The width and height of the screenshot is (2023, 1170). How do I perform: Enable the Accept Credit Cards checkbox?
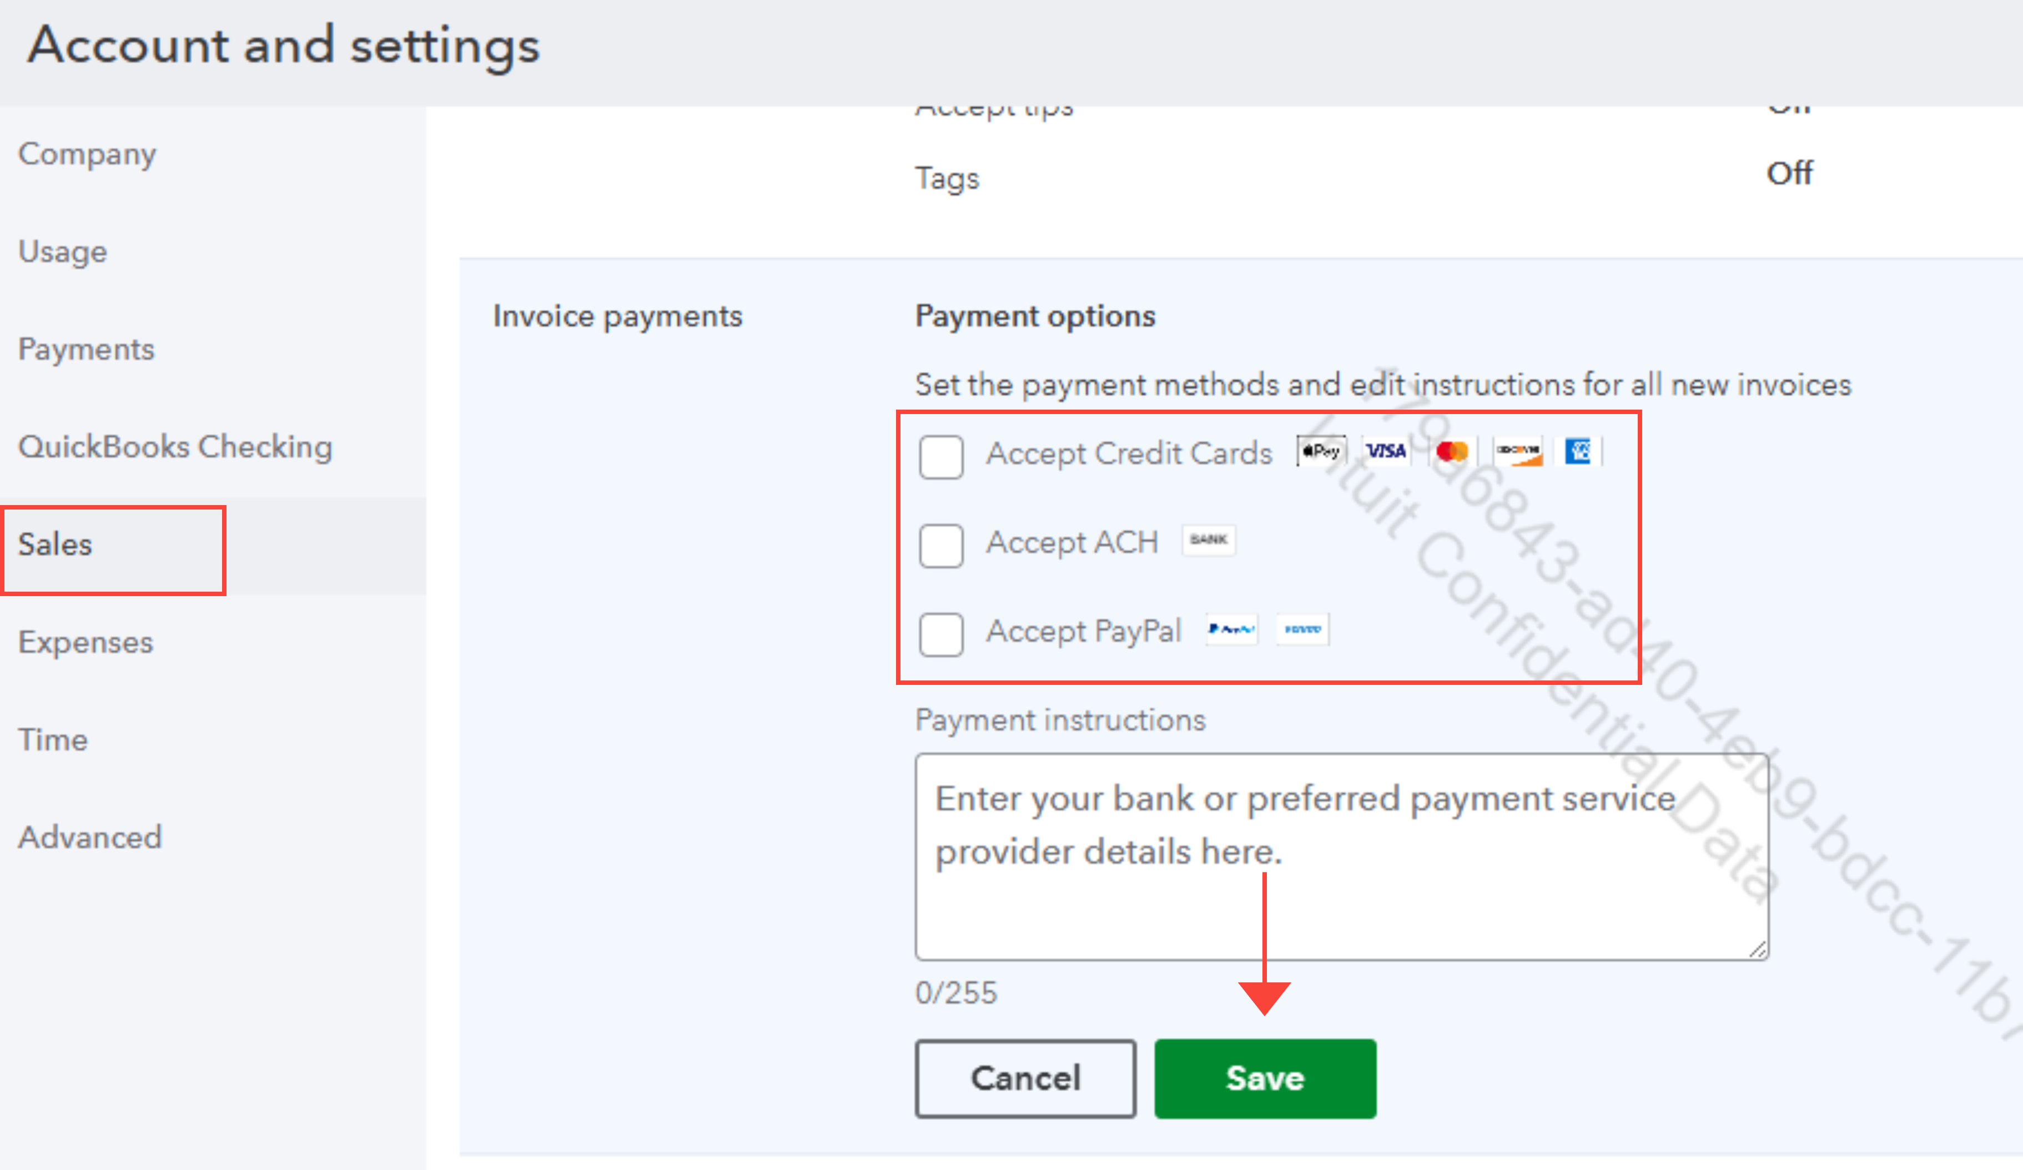pos(941,457)
